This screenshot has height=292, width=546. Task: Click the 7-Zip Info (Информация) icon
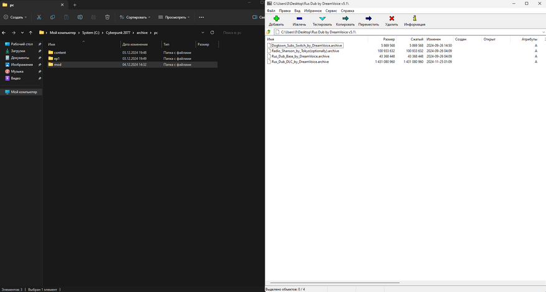[x=415, y=19]
